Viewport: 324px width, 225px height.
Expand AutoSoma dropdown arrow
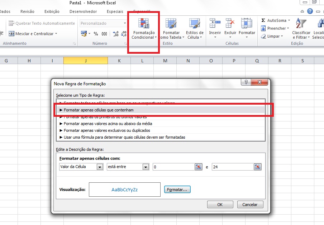point(289,20)
